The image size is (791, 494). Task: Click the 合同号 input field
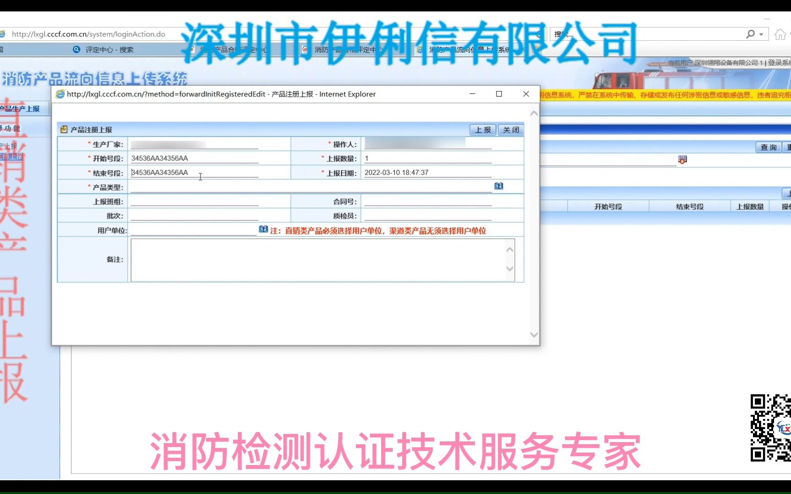tap(428, 201)
